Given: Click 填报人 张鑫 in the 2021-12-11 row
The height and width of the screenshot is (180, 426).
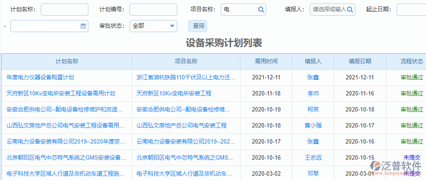Looking at the screenshot, I should [x=313, y=78].
